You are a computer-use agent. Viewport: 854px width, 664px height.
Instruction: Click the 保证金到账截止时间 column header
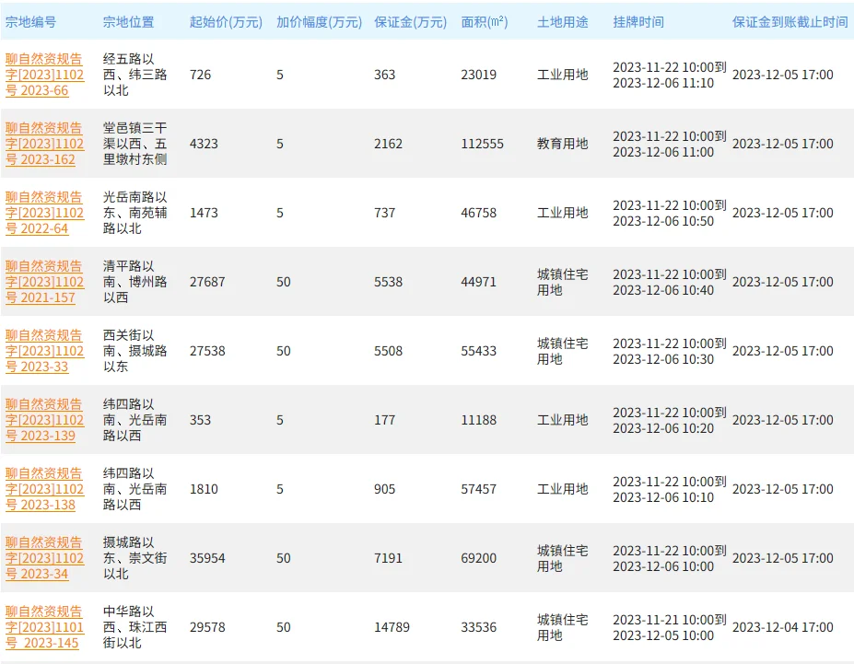pyautogui.click(x=790, y=21)
